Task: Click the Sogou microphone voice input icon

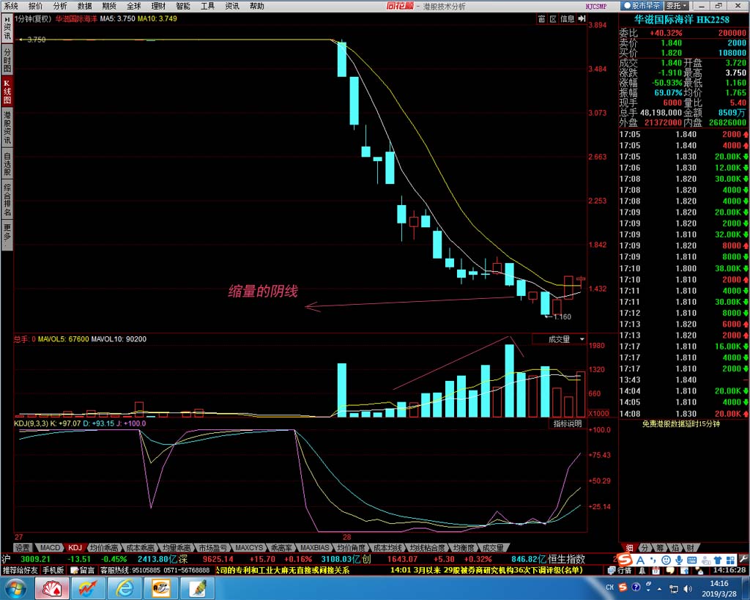Action: pos(679,559)
